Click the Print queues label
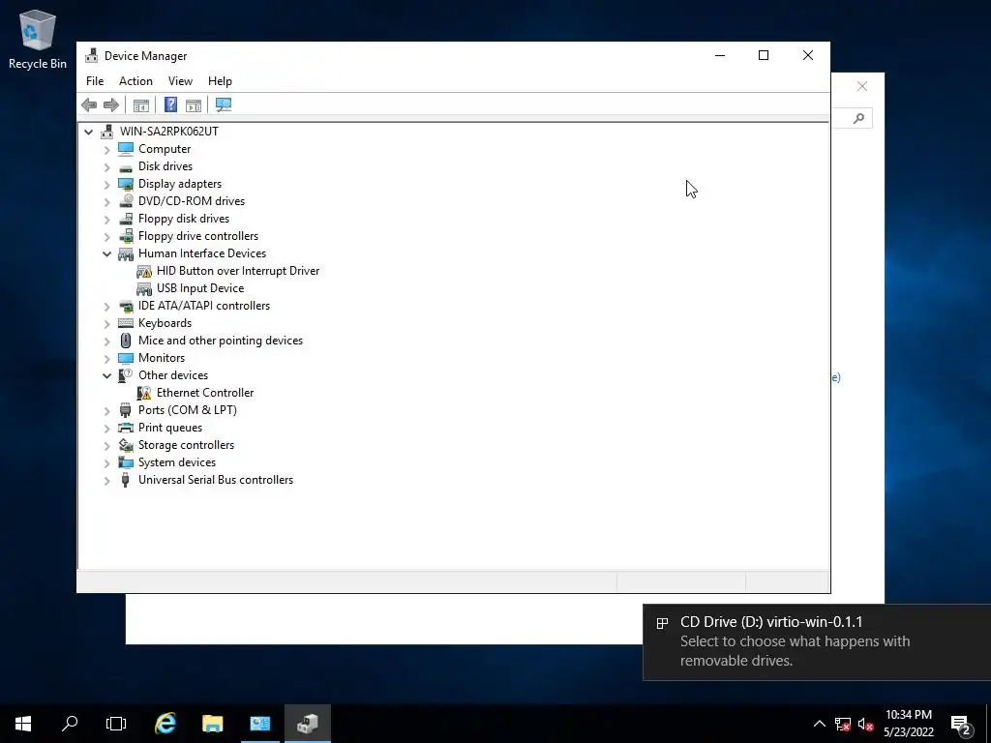Image resolution: width=991 pixels, height=743 pixels. (170, 428)
